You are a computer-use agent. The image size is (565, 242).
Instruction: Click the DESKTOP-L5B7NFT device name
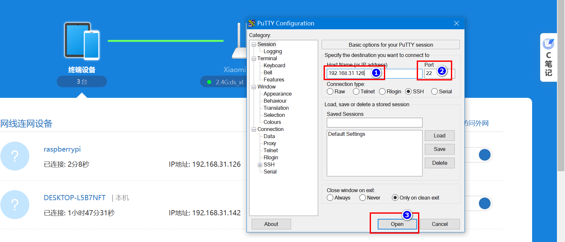click(x=74, y=198)
